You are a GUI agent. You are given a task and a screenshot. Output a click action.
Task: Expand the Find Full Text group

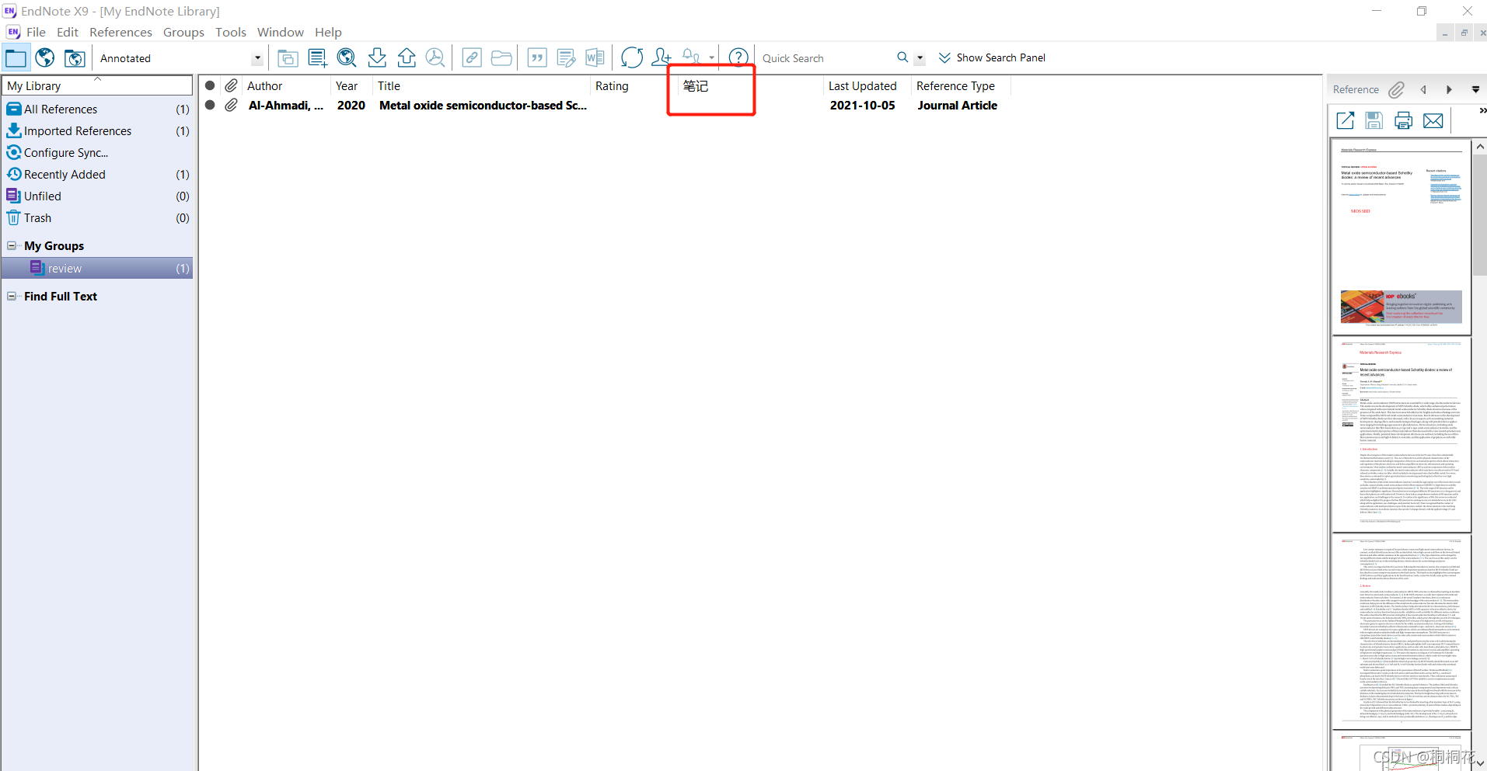[12, 296]
